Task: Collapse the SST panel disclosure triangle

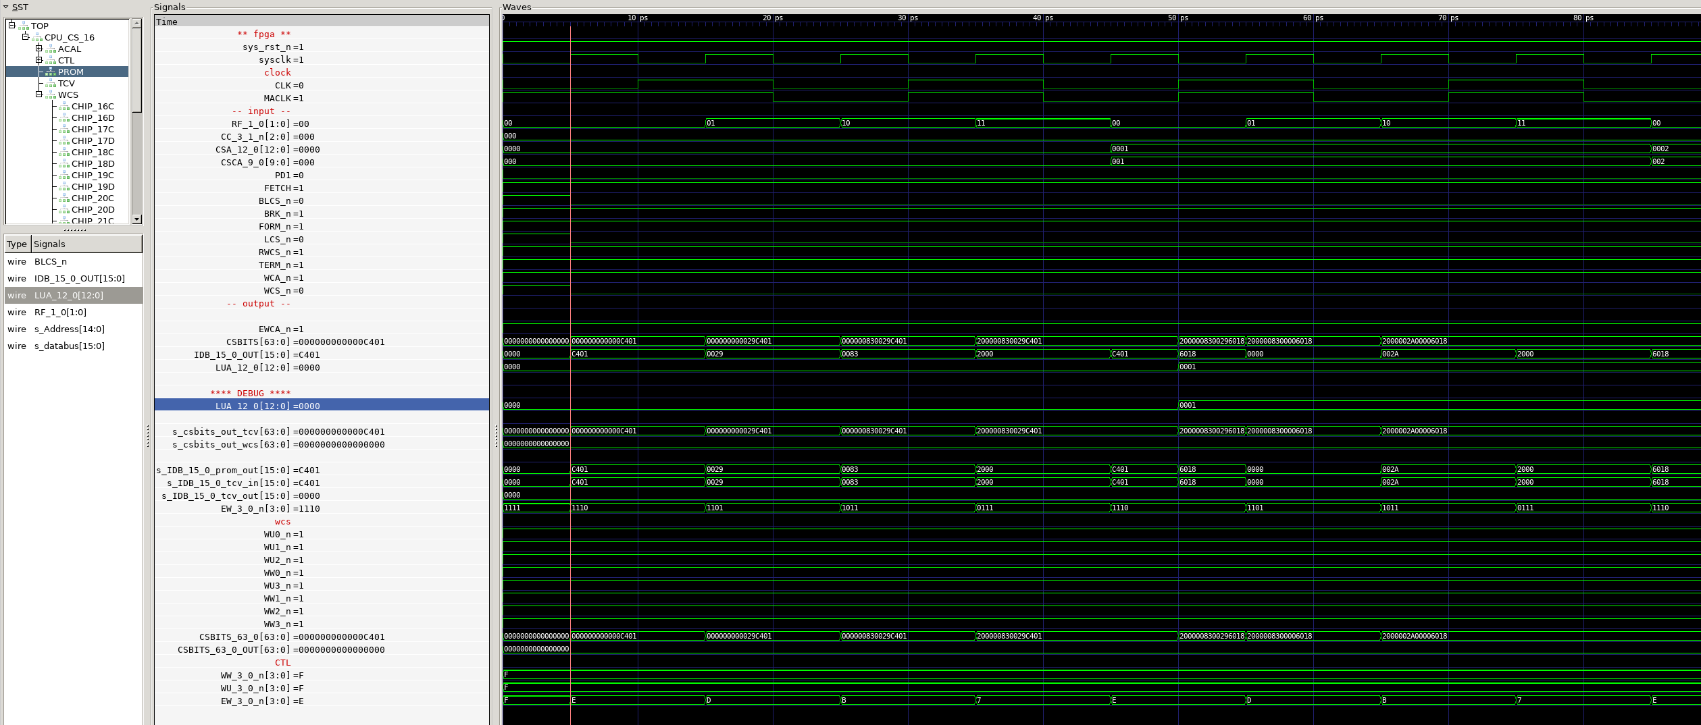Action: coord(6,7)
